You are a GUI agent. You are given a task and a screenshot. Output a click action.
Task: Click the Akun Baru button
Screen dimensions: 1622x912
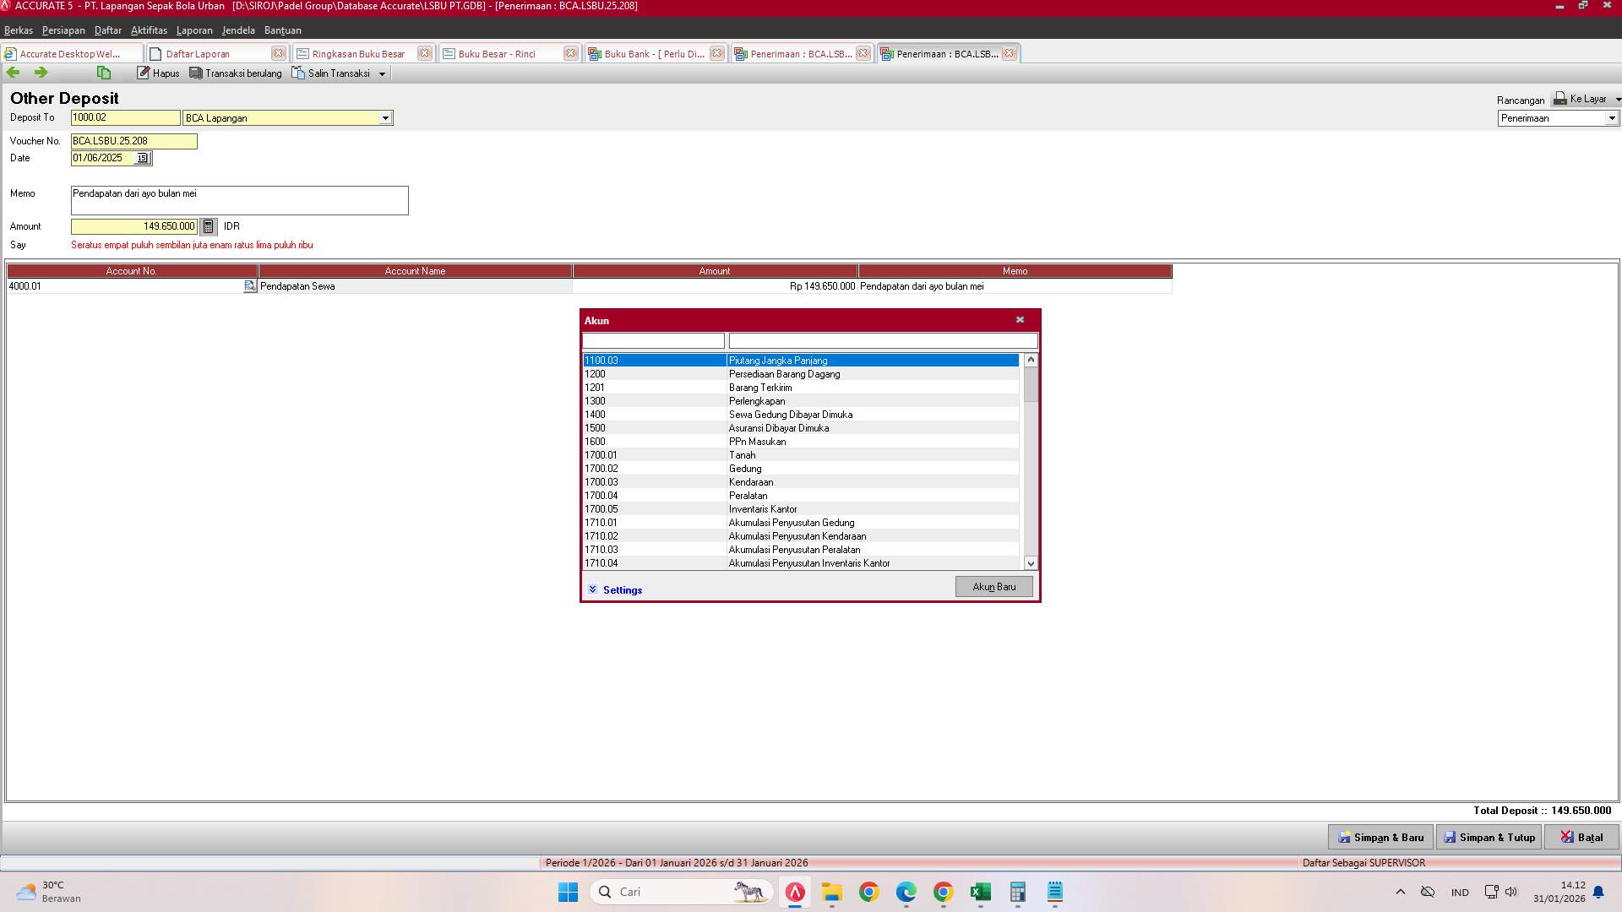point(993,586)
